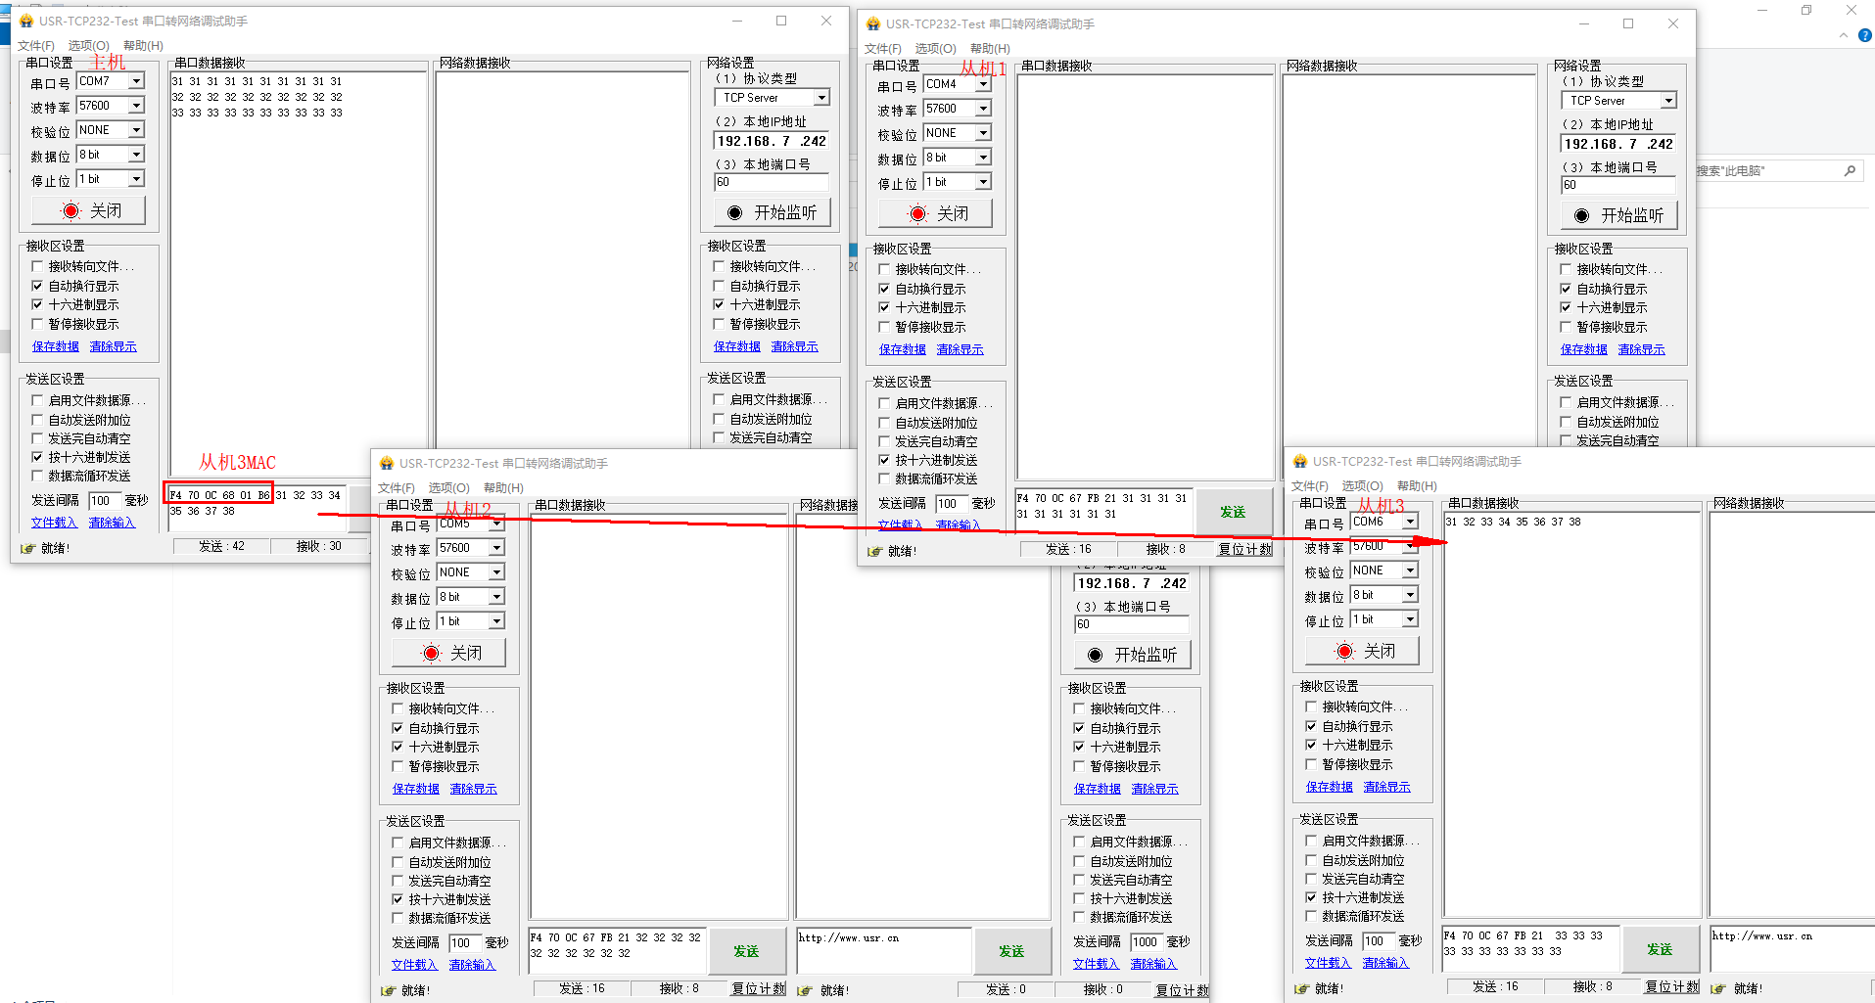The height and width of the screenshot is (1003, 1875).
Task: Open the COM7 serial port dropdown in 主机
Action: coord(136,81)
